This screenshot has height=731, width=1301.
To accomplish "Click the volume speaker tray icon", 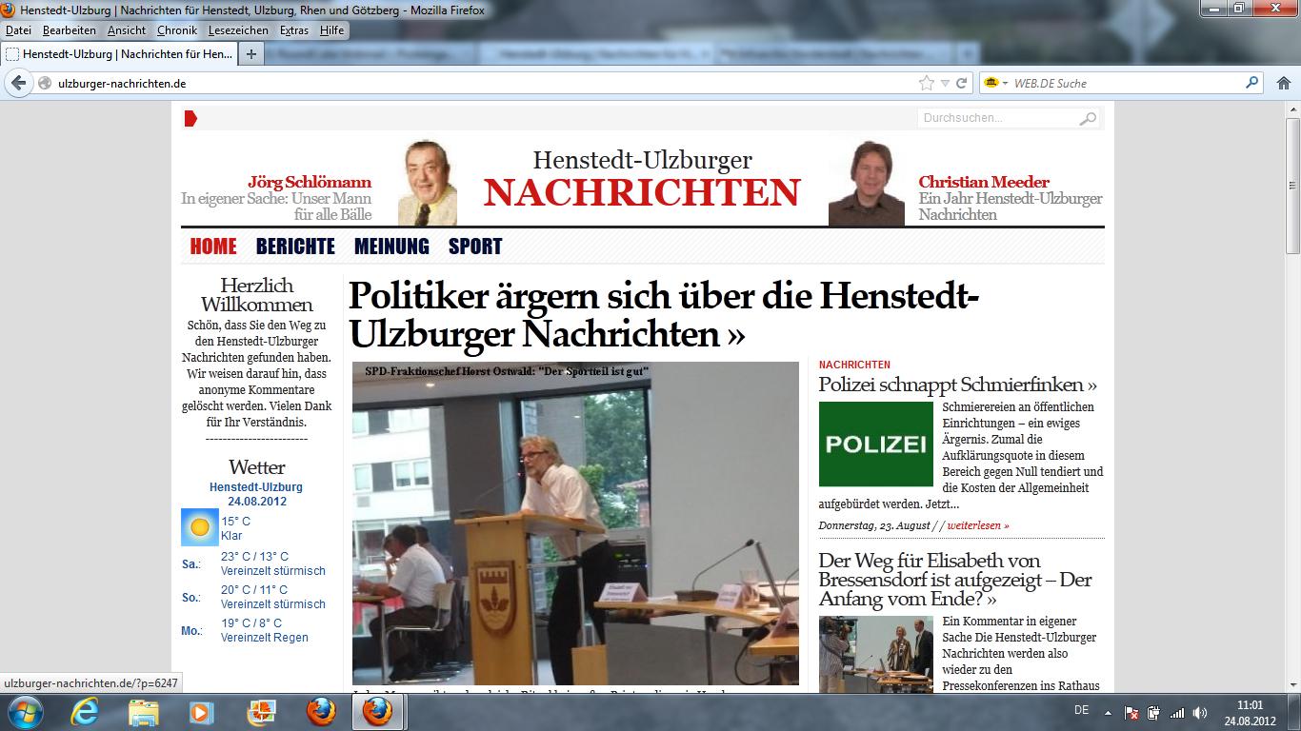I will [1201, 712].
